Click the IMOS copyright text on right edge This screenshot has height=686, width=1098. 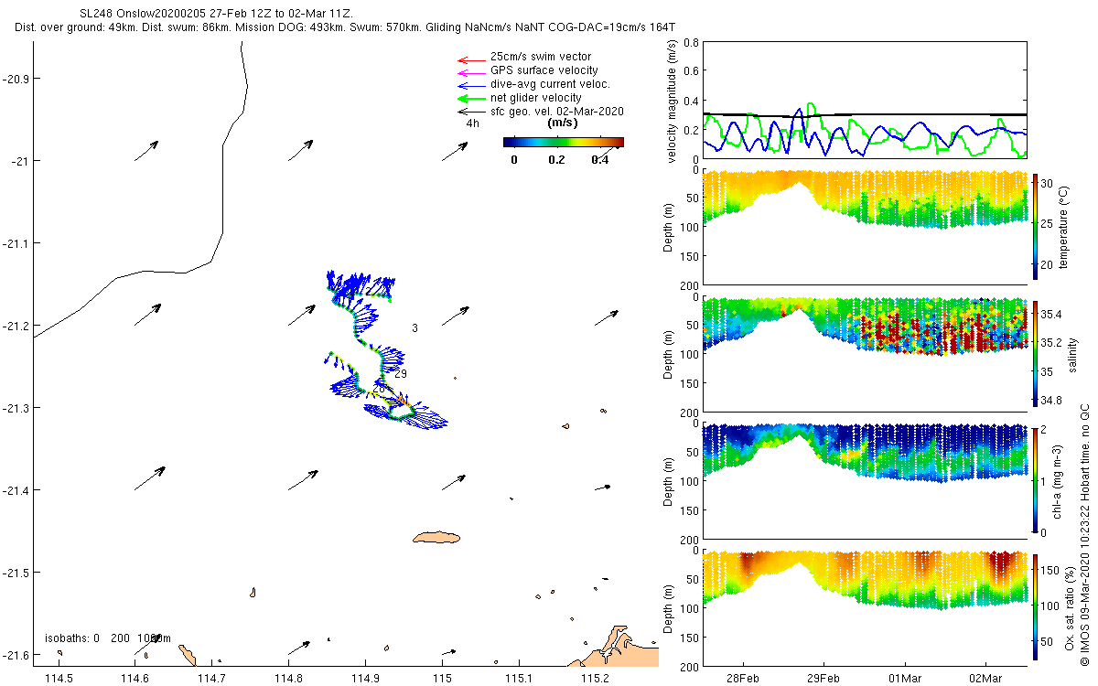pyautogui.click(x=1084, y=534)
